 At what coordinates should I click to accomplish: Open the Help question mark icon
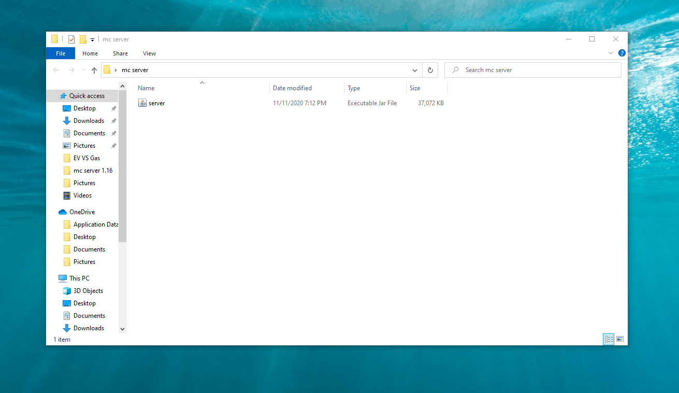tap(622, 53)
